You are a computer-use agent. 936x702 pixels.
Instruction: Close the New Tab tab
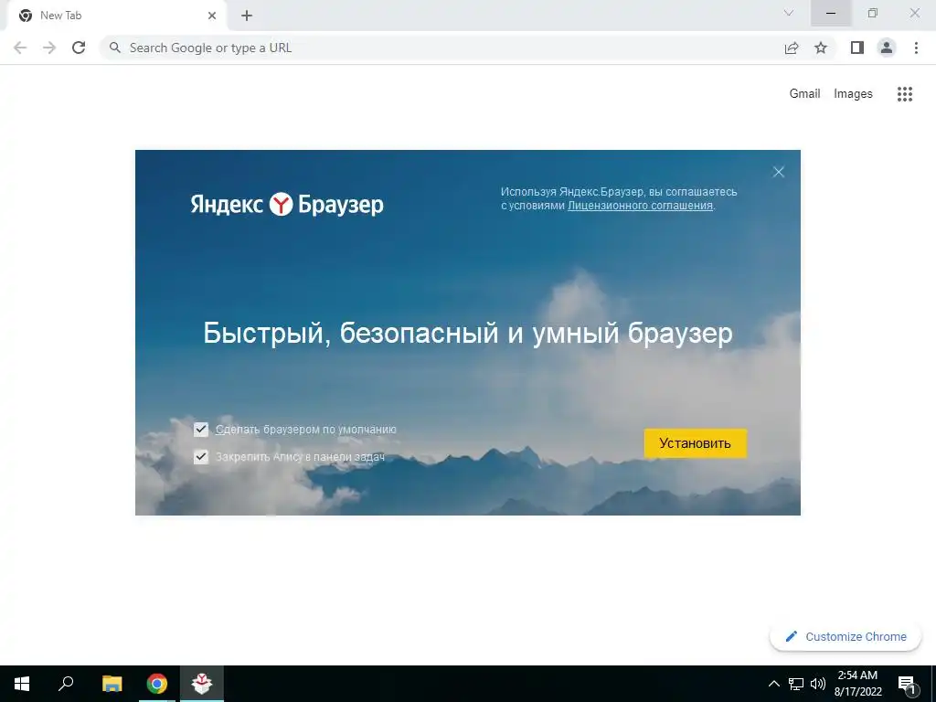pyautogui.click(x=212, y=16)
